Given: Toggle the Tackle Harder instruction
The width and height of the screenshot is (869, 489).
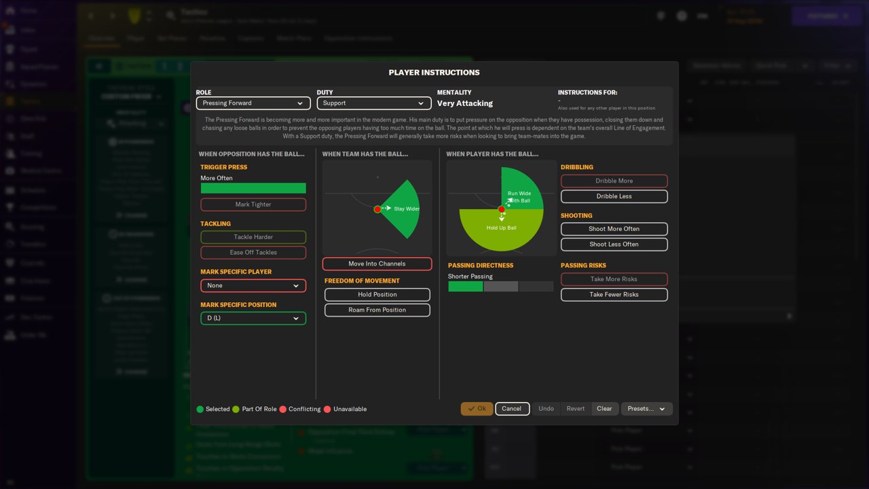Looking at the screenshot, I should tap(253, 237).
